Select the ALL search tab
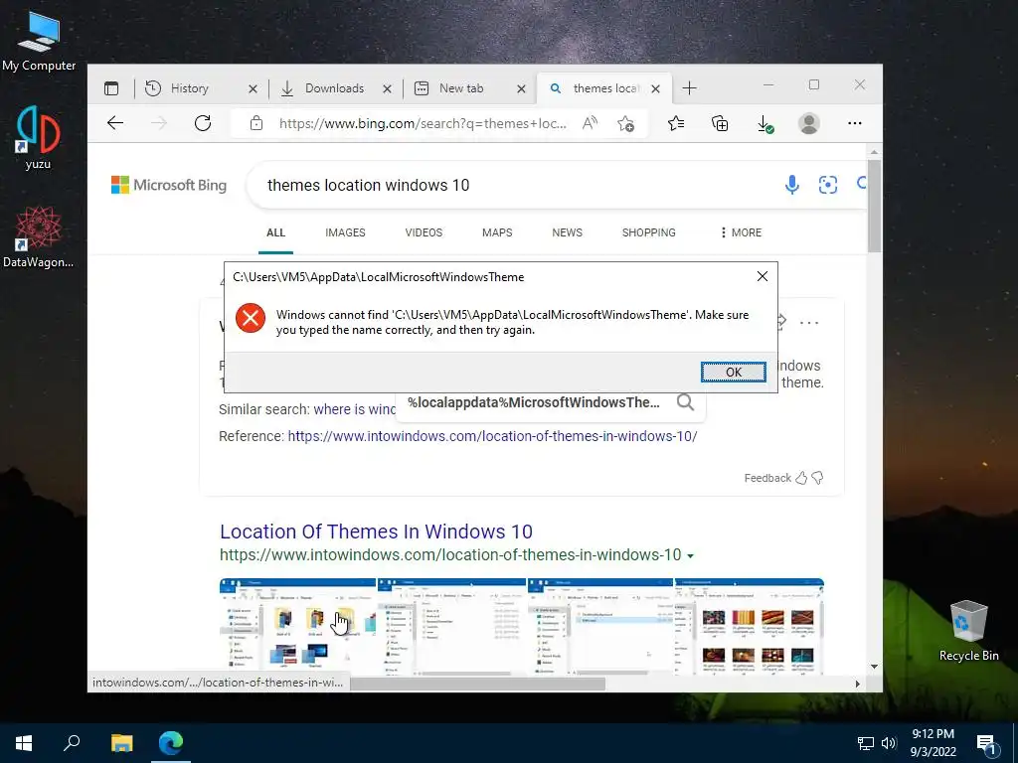 click(276, 232)
